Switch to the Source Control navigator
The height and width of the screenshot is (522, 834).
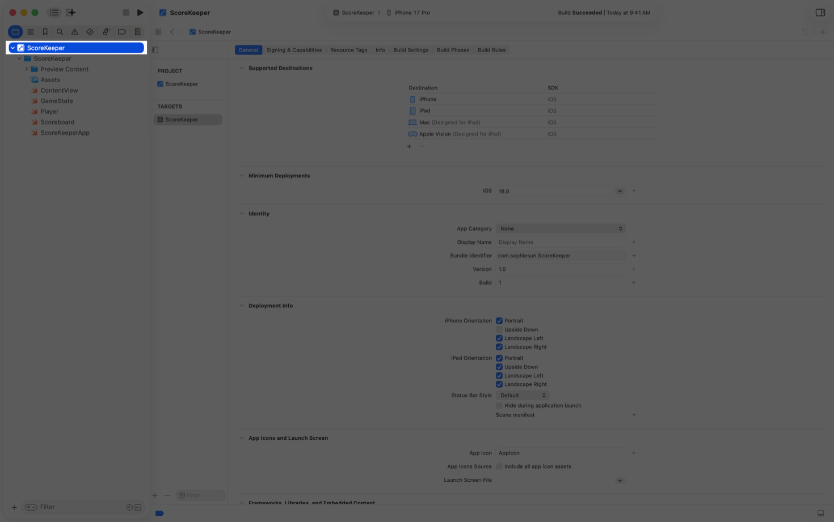coord(31,32)
